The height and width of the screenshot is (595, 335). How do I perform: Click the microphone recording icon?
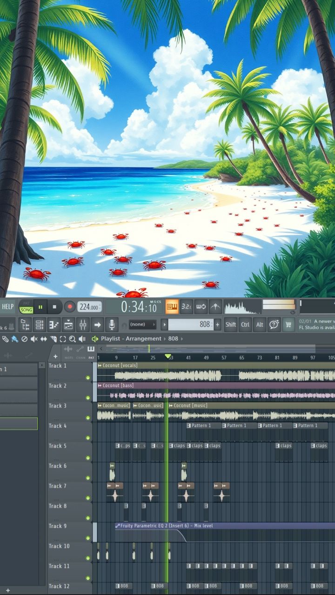point(112,324)
